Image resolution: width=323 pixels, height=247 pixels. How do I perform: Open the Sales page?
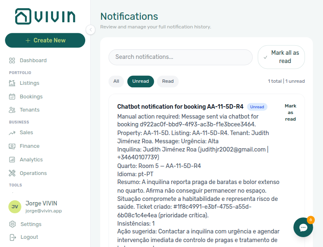point(26,133)
